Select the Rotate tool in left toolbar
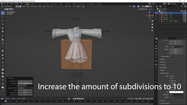The width and height of the screenshot is (187, 105). coord(3,24)
